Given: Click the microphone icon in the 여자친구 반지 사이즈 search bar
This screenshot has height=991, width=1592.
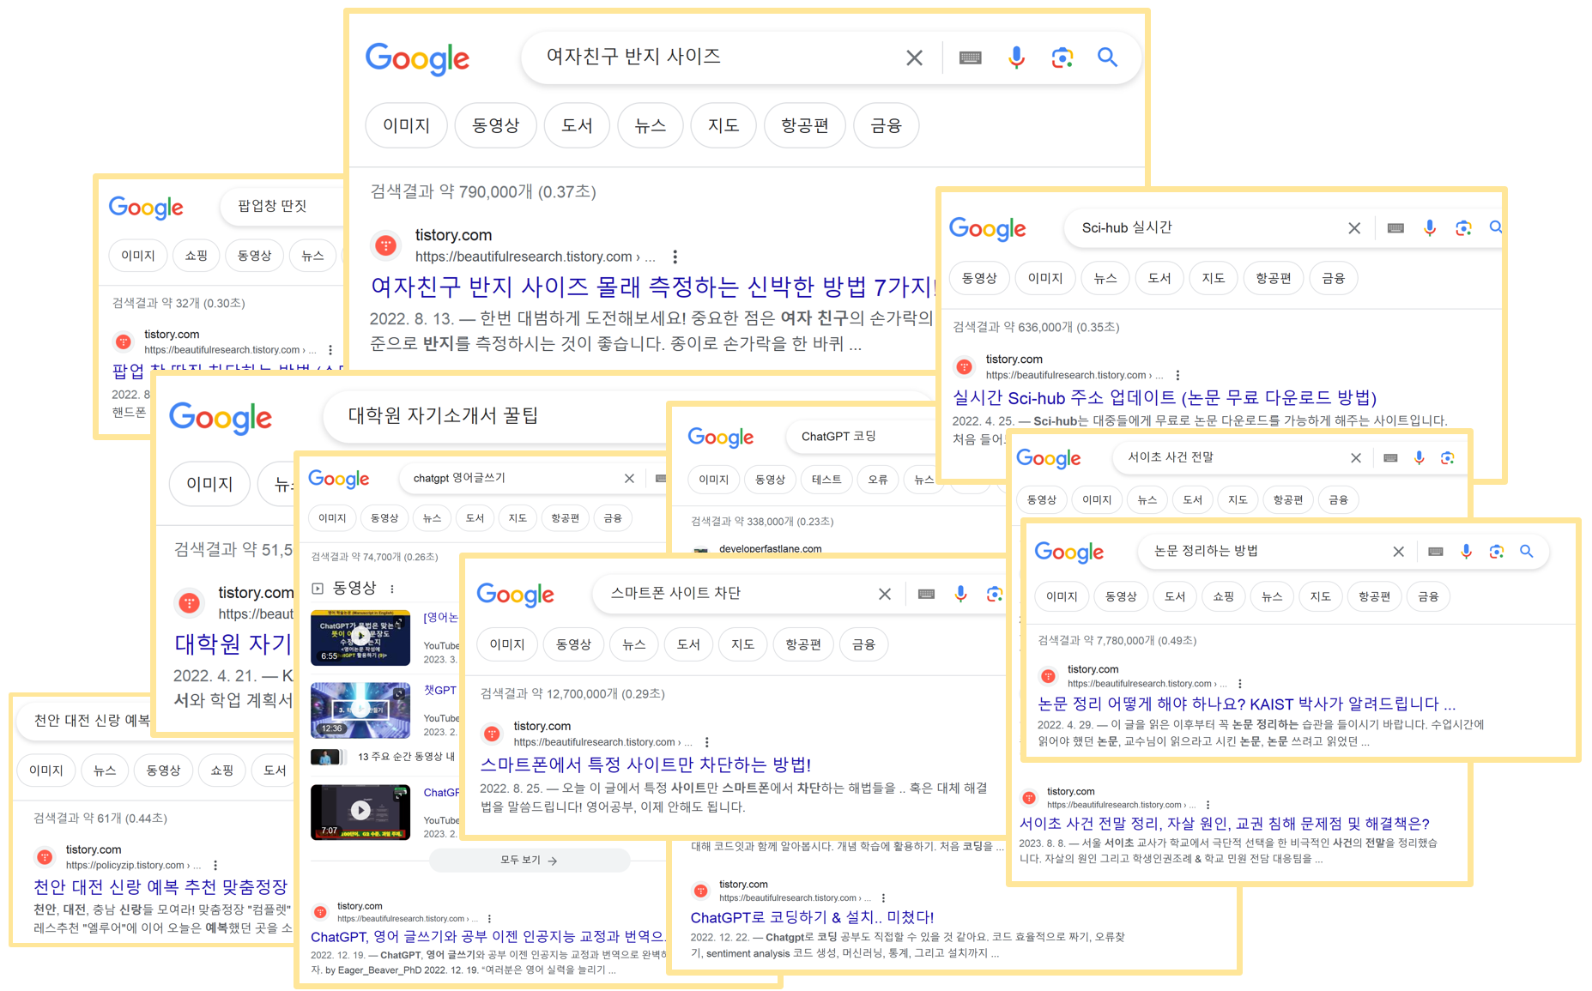Looking at the screenshot, I should tap(1016, 57).
